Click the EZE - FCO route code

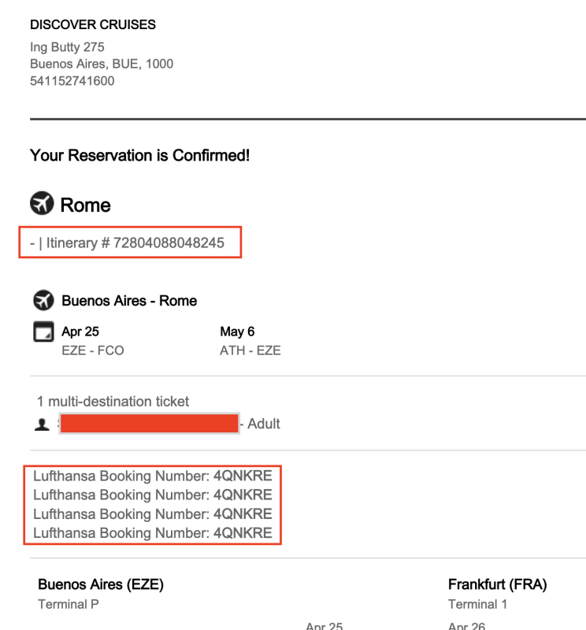[x=93, y=350]
